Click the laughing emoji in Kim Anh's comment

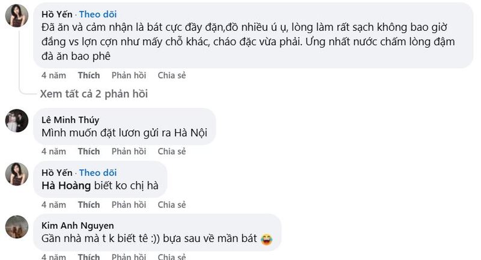pyautogui.click(x=267, y=239)
